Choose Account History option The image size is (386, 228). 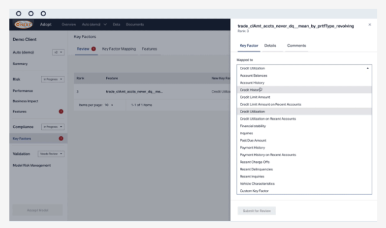(304, 82)
